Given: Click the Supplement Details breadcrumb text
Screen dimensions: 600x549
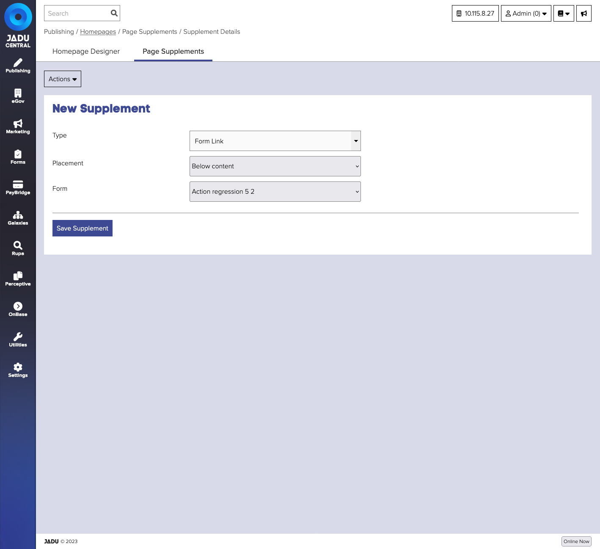Looking at the screenshot, I should 212,32.
